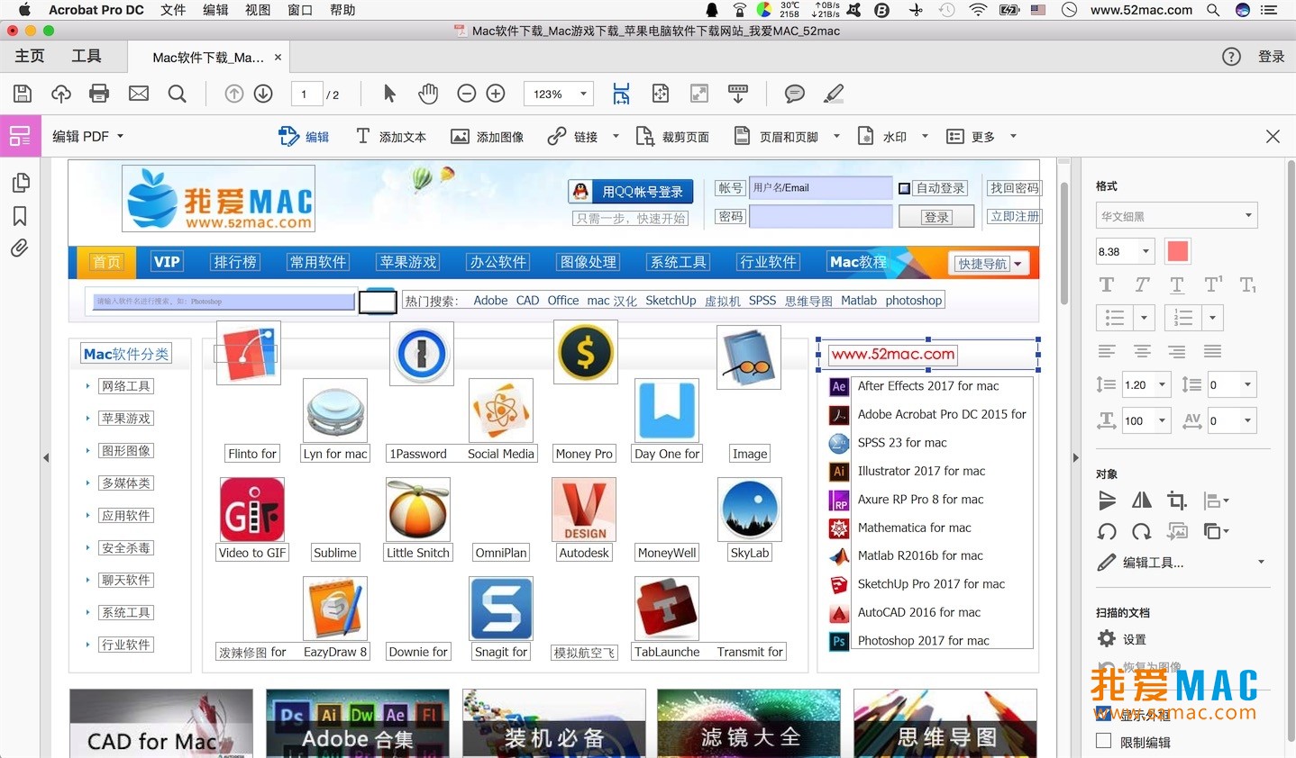This screenshot has width=1296, height=758.
Task: Select the highlighter pen tool
Action: 834,94
